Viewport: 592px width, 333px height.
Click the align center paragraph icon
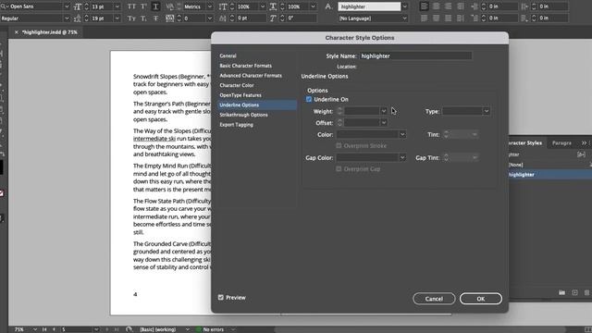click(436, 6)
